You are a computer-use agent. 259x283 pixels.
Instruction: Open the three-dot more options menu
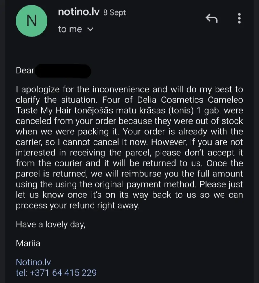pyautogui.click(x=239, y=18)
